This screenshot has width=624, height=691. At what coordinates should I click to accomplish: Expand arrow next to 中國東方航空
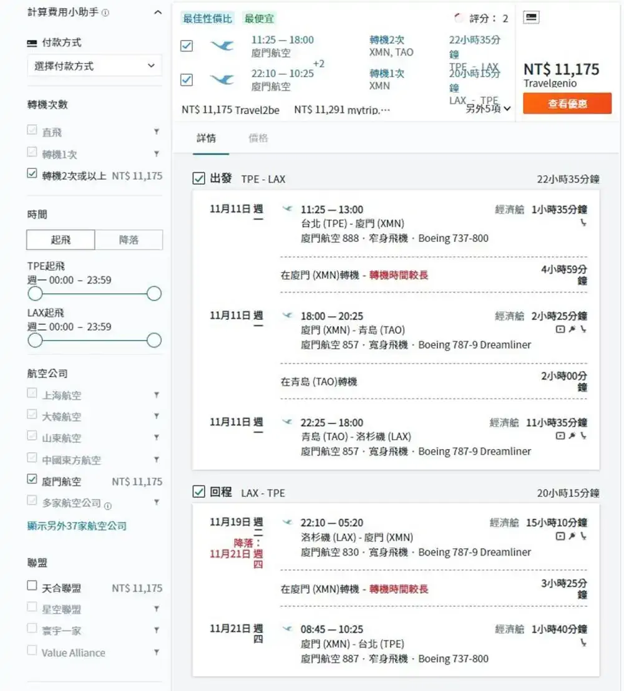point(157,459)
